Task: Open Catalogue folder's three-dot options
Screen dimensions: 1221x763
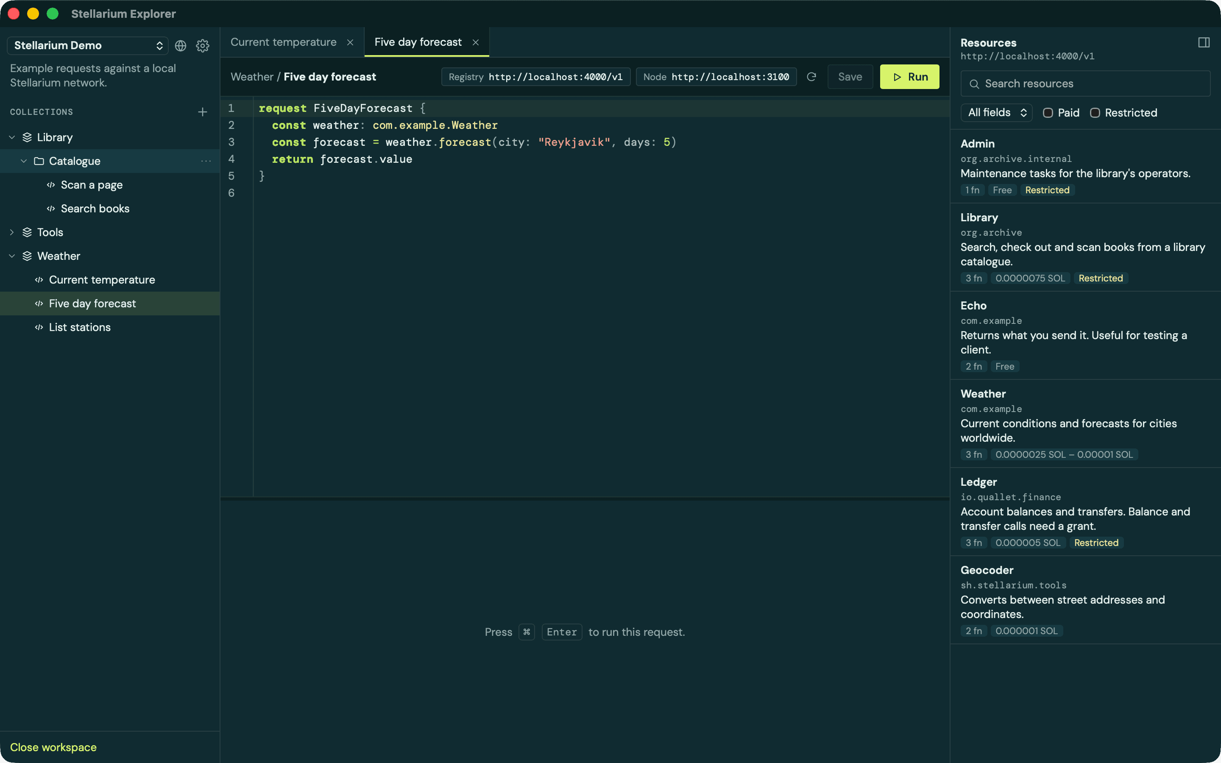Action: point(206,161)
